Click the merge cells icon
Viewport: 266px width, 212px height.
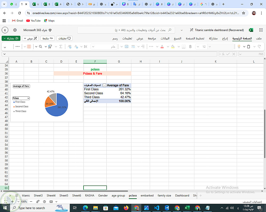tap(127, 47)
